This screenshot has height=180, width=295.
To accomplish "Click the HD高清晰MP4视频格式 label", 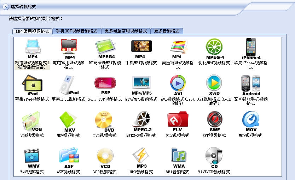I will (x=105, y=65).
